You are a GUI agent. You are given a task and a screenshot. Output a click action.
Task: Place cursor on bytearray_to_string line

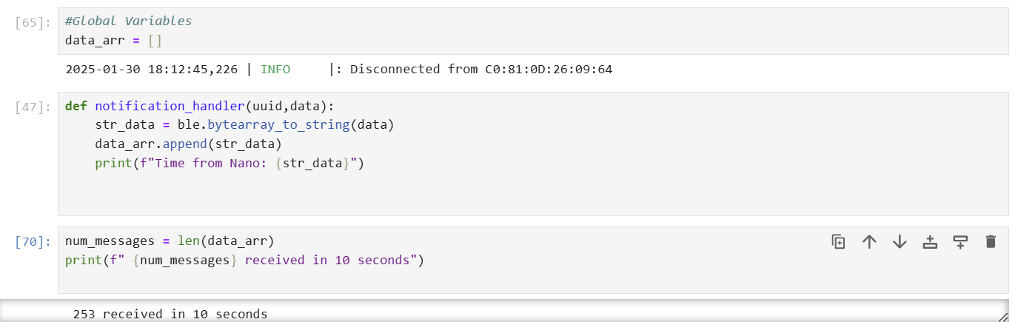pos(244,124)
